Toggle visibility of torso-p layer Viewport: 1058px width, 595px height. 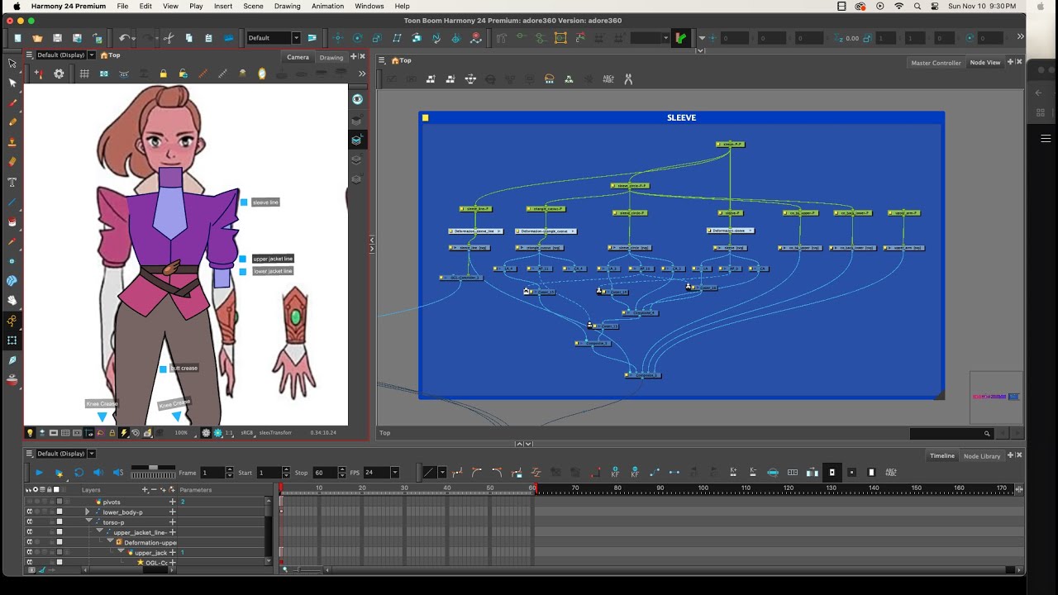coord(30,522)
